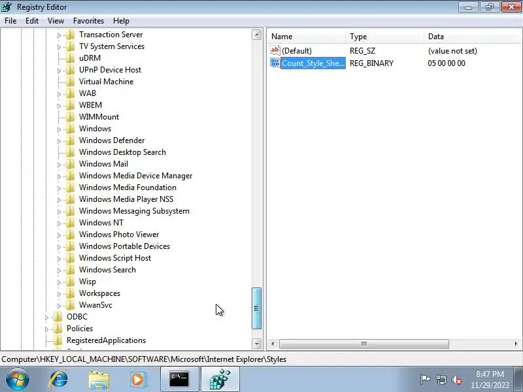Screen dimensions: 523x392
Task: Click the network tray icon
Action: (x=441, y=380)
